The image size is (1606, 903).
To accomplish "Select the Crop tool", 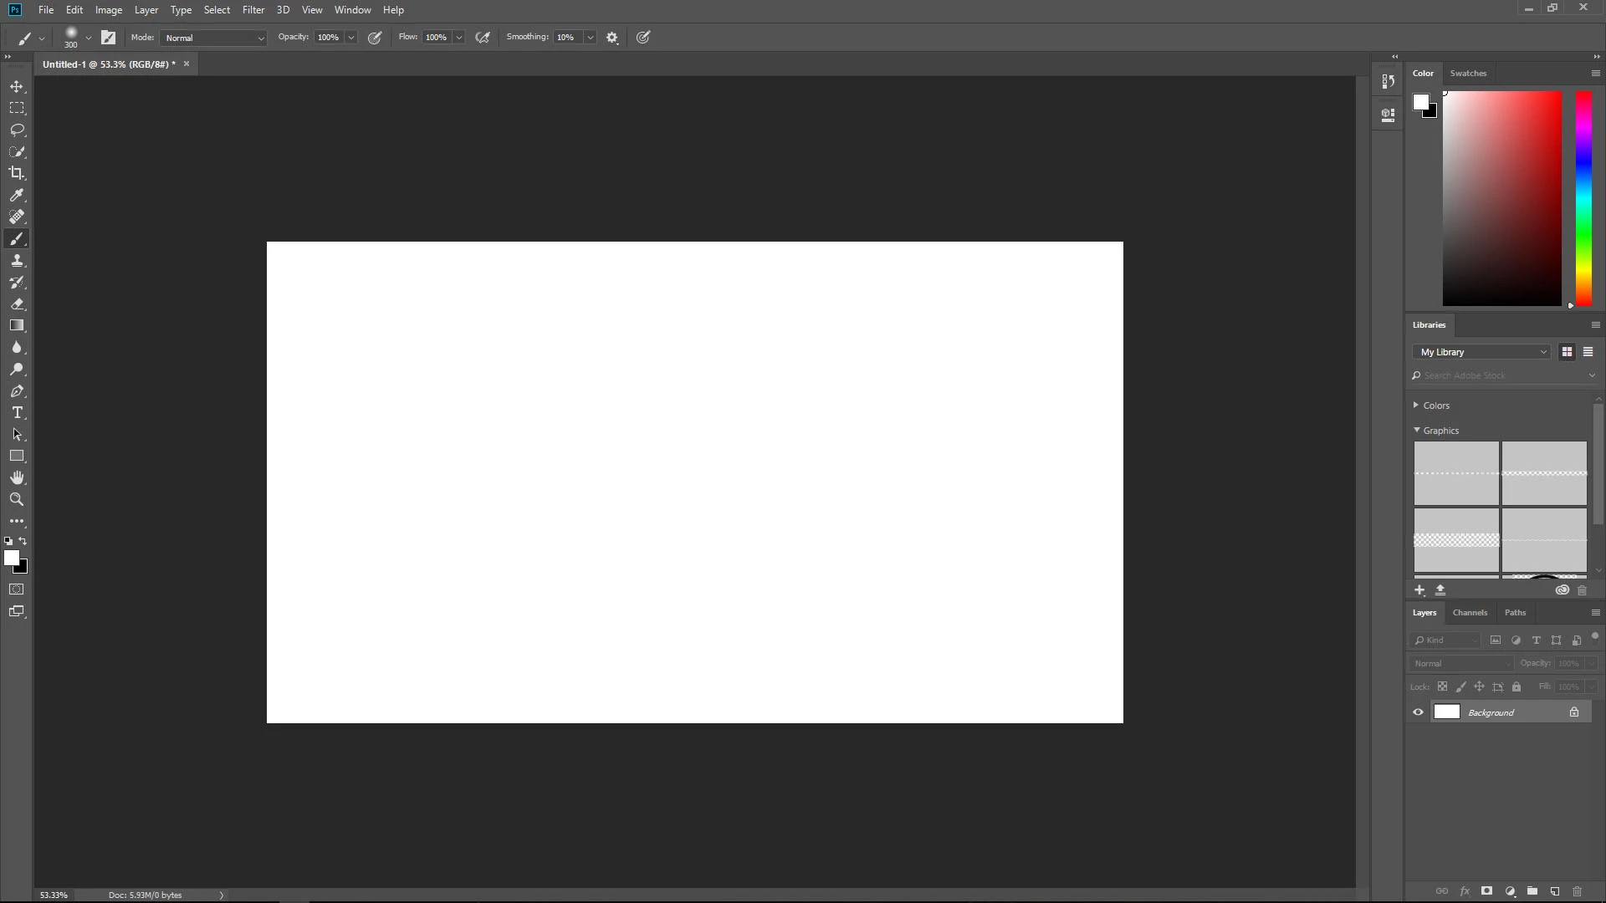I will [x=17, y=173].
